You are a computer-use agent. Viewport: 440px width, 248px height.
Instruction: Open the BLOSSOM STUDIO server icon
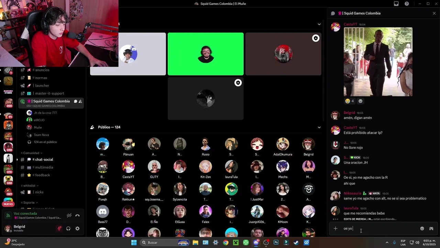coord(8,92)
